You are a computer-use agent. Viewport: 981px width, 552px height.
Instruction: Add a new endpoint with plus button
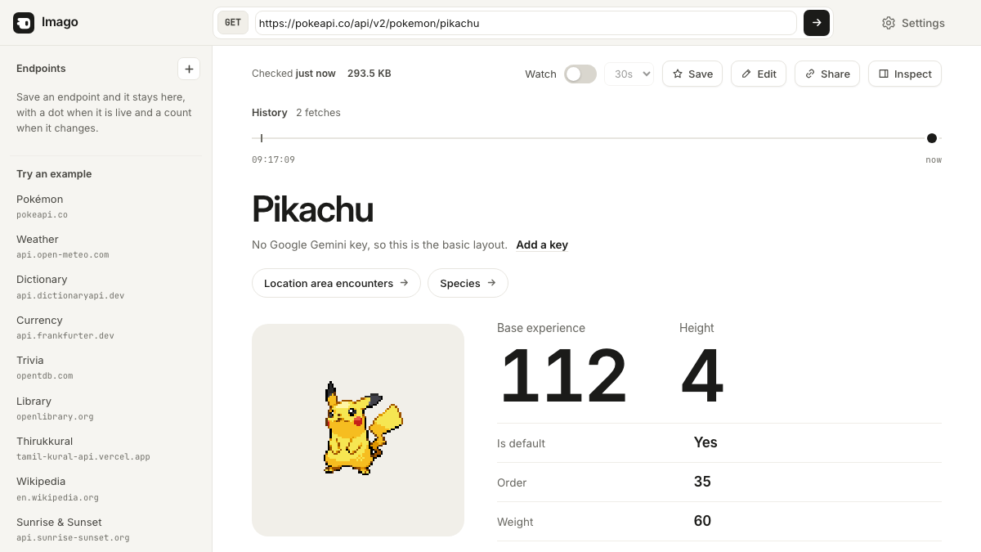click(x=189, y=69)
